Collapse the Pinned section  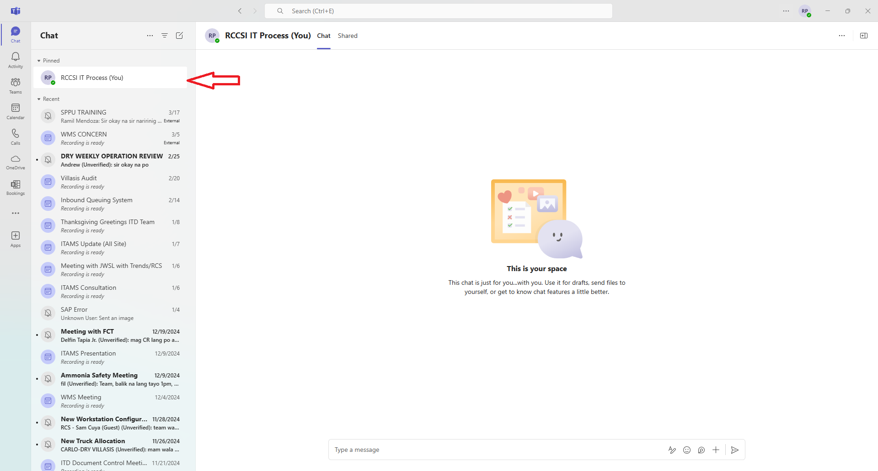tap(48, 61)
